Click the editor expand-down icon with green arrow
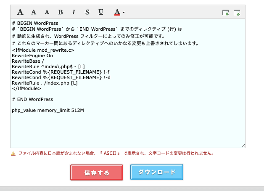Screen dimensions: 264x191 (x=226, y=13)
